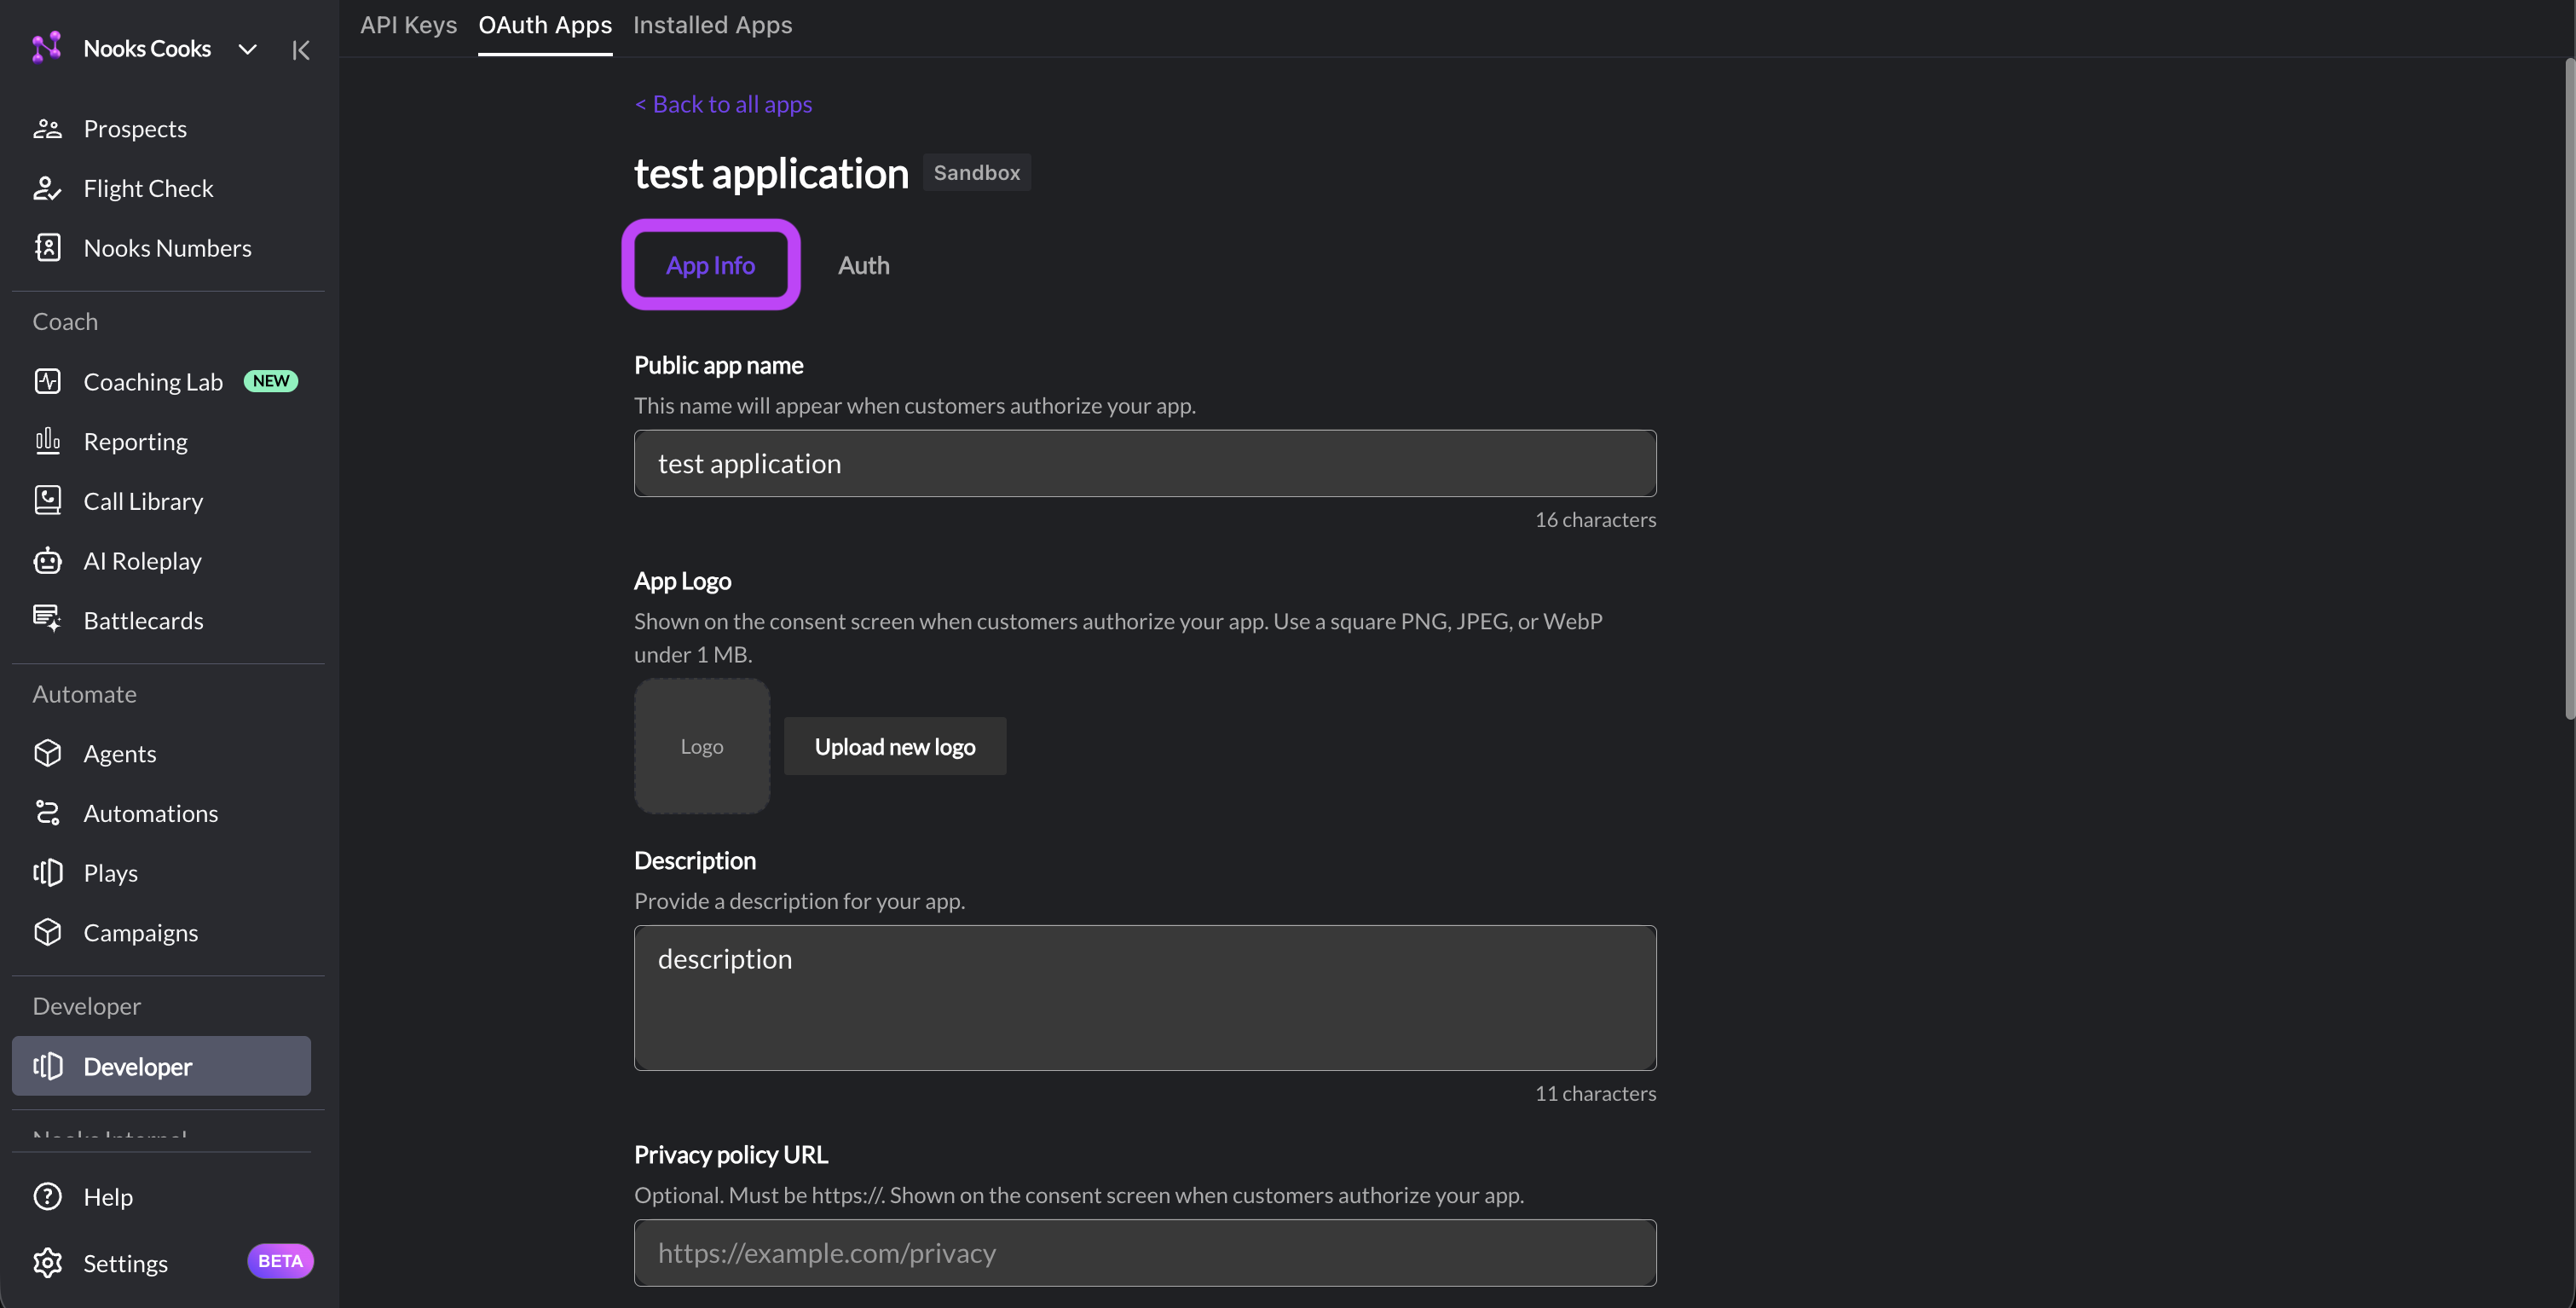Click the Developer sidebar icon

[x=47, y=1066]
